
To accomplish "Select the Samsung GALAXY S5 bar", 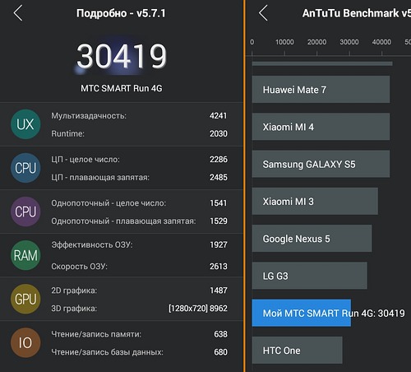I will coord(321,164).
